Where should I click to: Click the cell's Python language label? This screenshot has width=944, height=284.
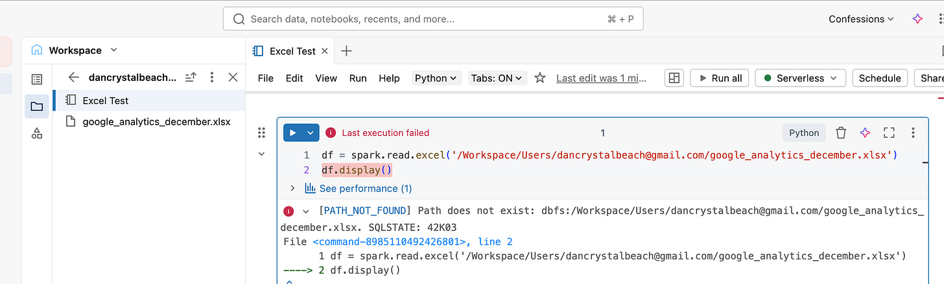click(x=804, y=133)
